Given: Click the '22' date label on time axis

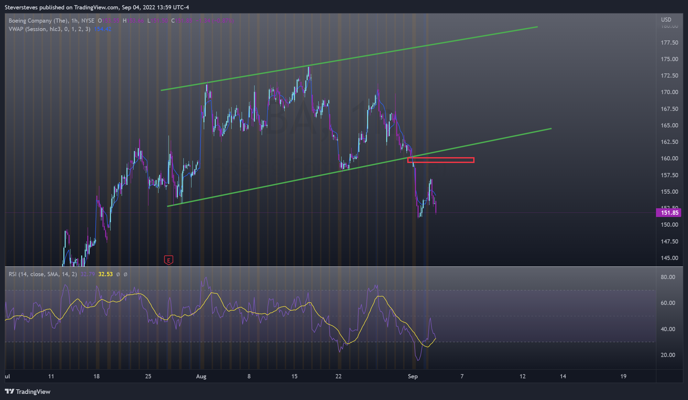Looking at the screenshot, I should tap(338, 376).
